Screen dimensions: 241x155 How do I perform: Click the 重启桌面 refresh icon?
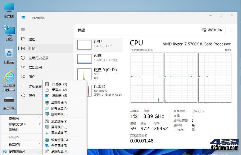tap(47, 133)
